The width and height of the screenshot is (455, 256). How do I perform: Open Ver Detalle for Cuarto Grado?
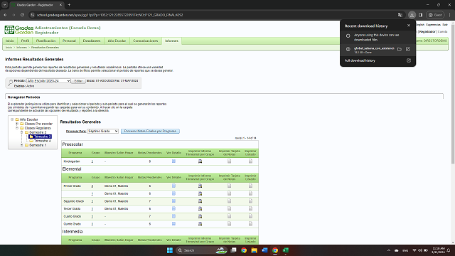pyautogui.click(x=173, y=216)
